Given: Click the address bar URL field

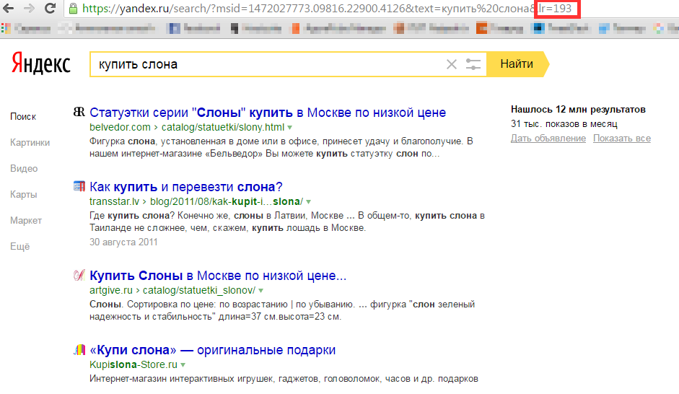Looking at the screenshot, I should tap(327, 8).
